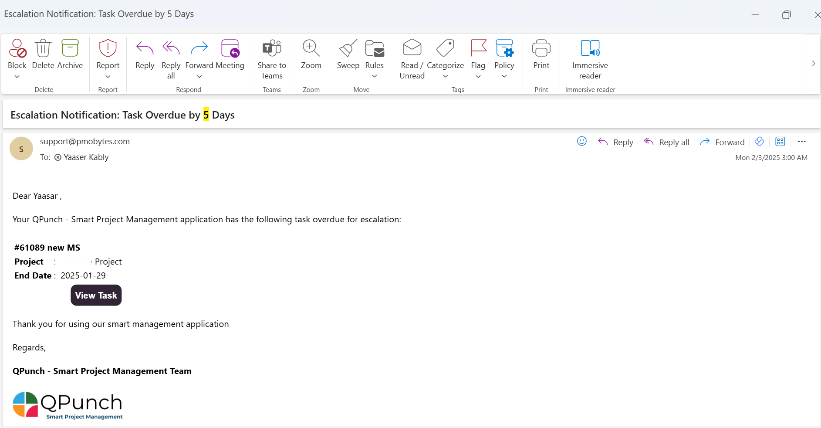Click the Block sender icon

tap(17, 48)
